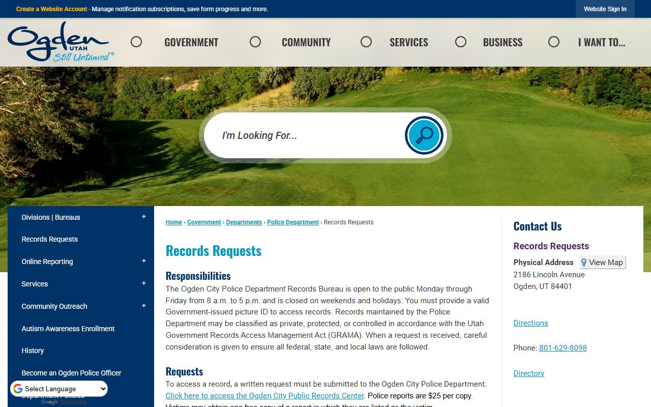Open the Community top menu
The image size is (651, 407).
coord(306,42)
